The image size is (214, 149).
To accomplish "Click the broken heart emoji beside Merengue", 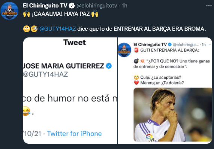I will pos(136,83).
